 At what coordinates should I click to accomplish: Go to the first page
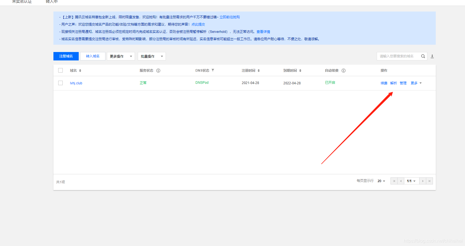tap(394, 181)
